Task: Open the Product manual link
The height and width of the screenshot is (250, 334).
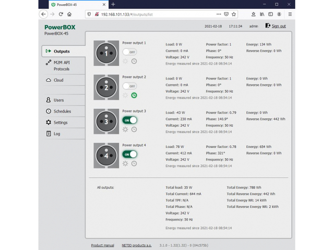Action: [x=102, y=245]
